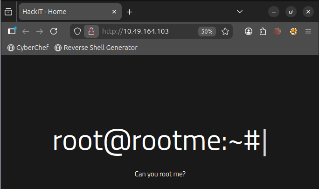Restore down the browser window
Viewport: 319px width, 189px height.
[x=291, y=12]
